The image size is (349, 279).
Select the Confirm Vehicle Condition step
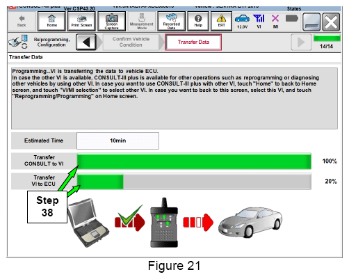[x=131, y=42]
